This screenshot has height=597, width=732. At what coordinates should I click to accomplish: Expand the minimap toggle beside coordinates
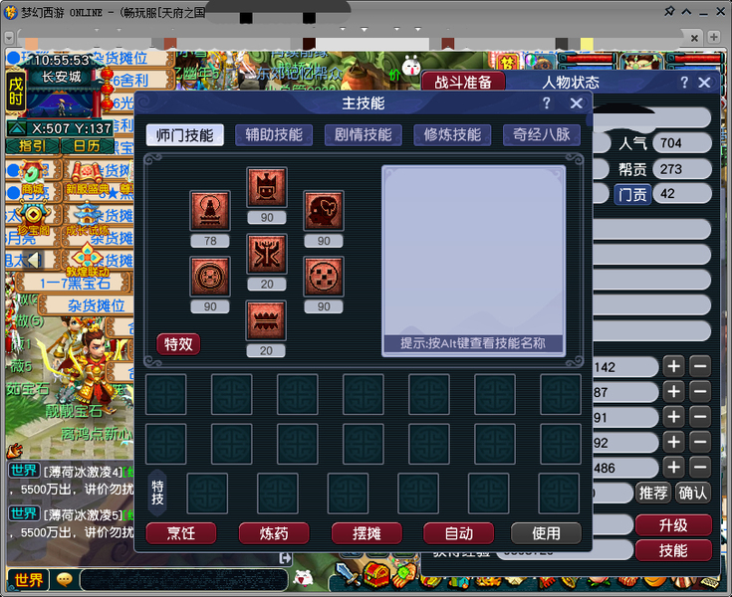point(17,128)
